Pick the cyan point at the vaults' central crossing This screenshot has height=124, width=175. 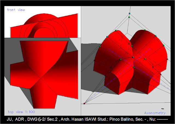pyautogui.click(x=133, y=57)
